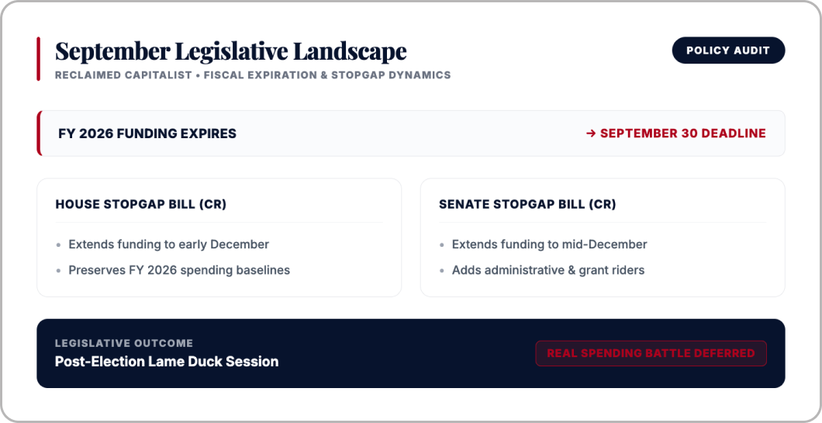Viewport: 822px width, 423px height.
Task: Click 'Preserves FY 2026 spending baselines' item
Action: [179, 270]
